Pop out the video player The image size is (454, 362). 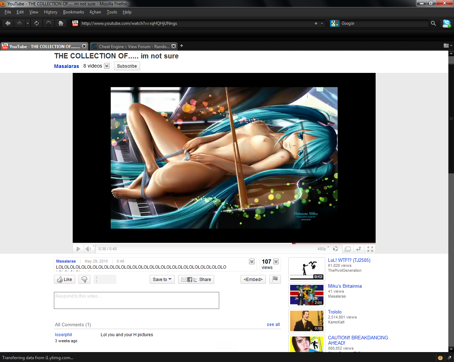[x=348, y=249]
